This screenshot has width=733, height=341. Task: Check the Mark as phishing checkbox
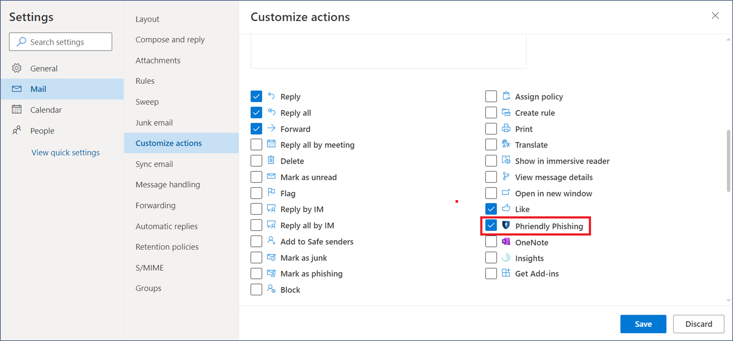(256, 274)
